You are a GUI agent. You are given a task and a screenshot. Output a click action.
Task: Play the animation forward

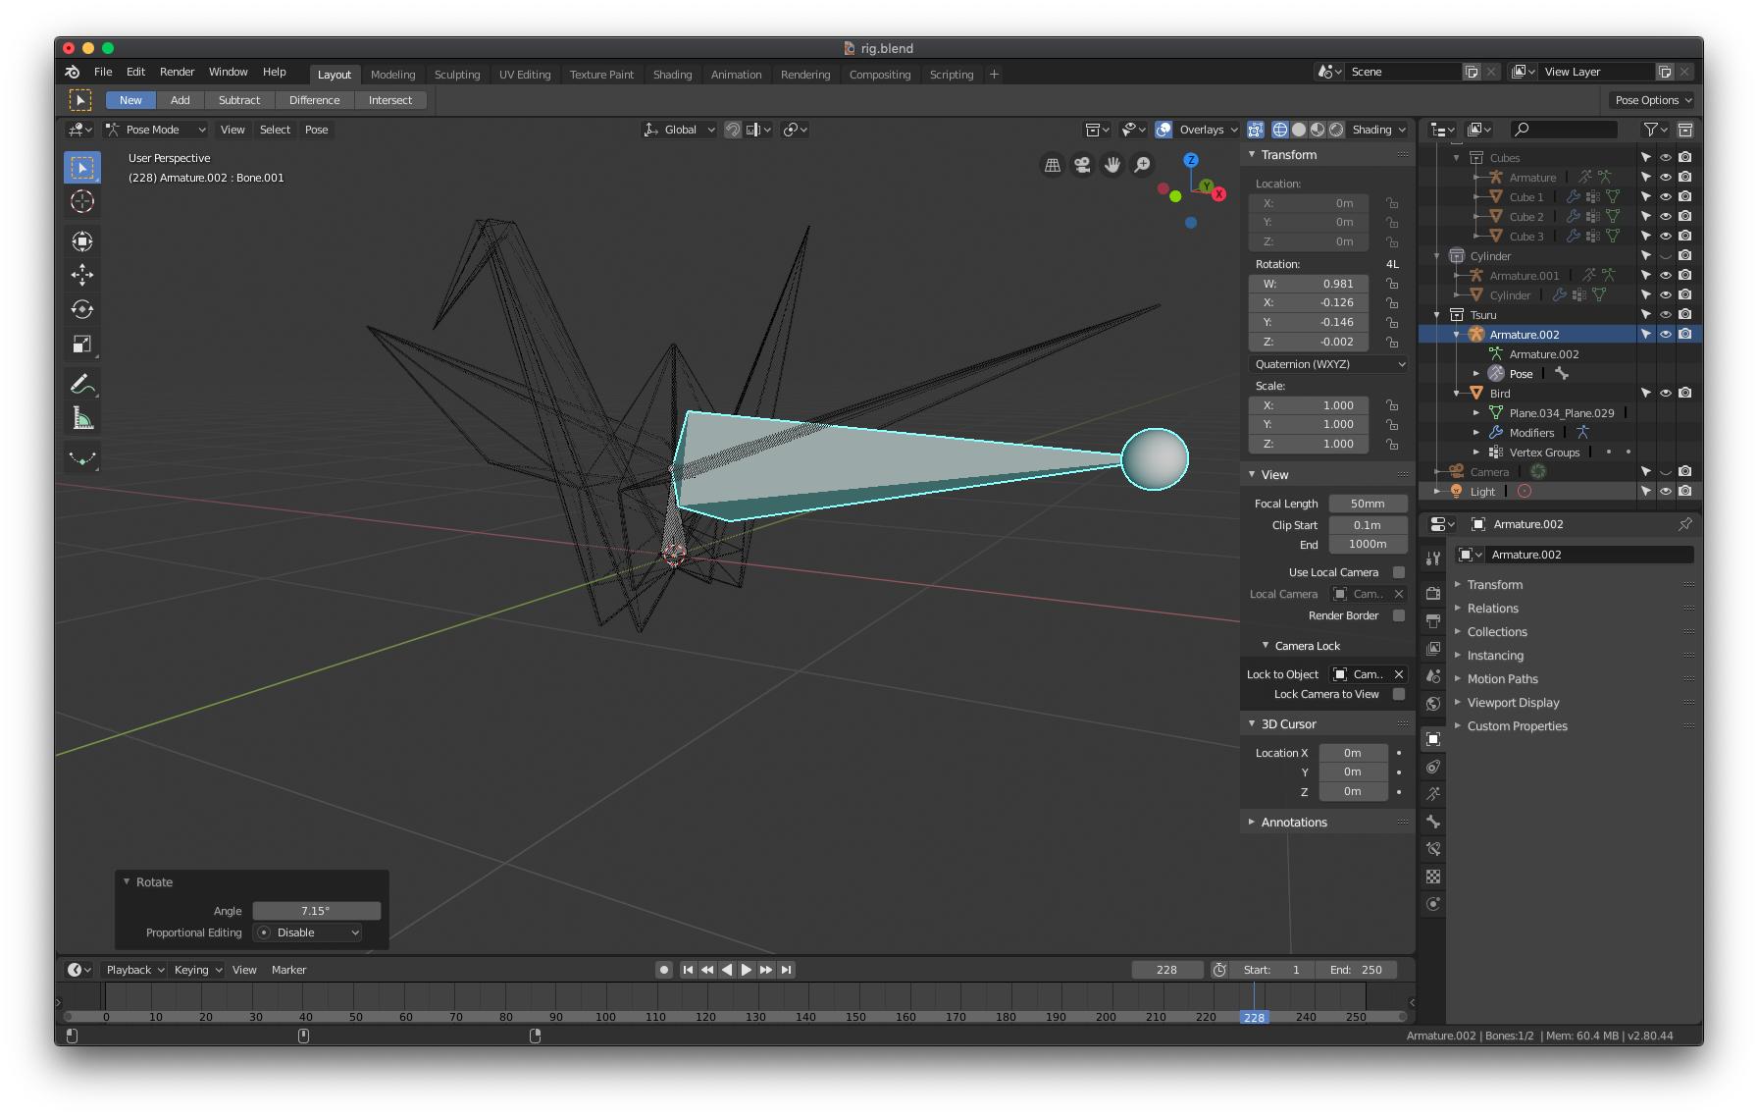pyautogui.click(x=747, y=970)
